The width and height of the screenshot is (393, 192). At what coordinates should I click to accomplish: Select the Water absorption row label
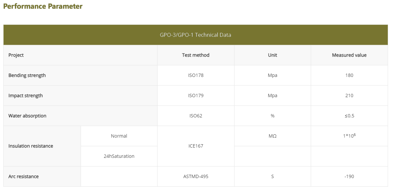pos(27,116)
